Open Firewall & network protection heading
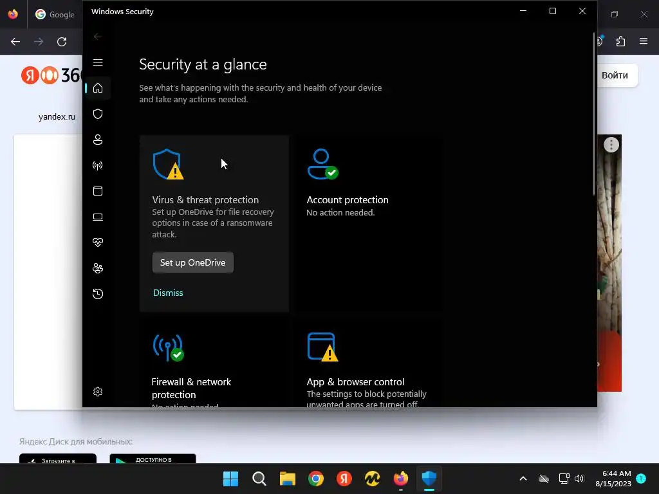Viewport: 659px width, 494px height. (191, 388)
